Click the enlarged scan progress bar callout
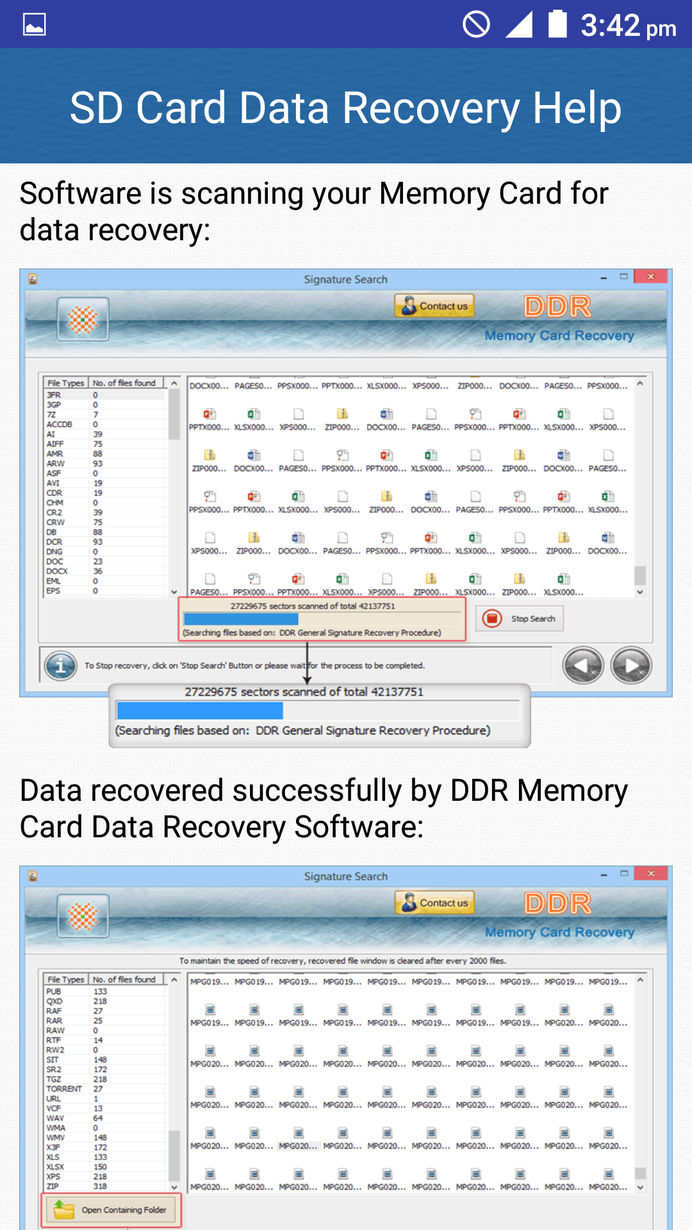Screen dimensions: 692x1230 pos(318,710)
